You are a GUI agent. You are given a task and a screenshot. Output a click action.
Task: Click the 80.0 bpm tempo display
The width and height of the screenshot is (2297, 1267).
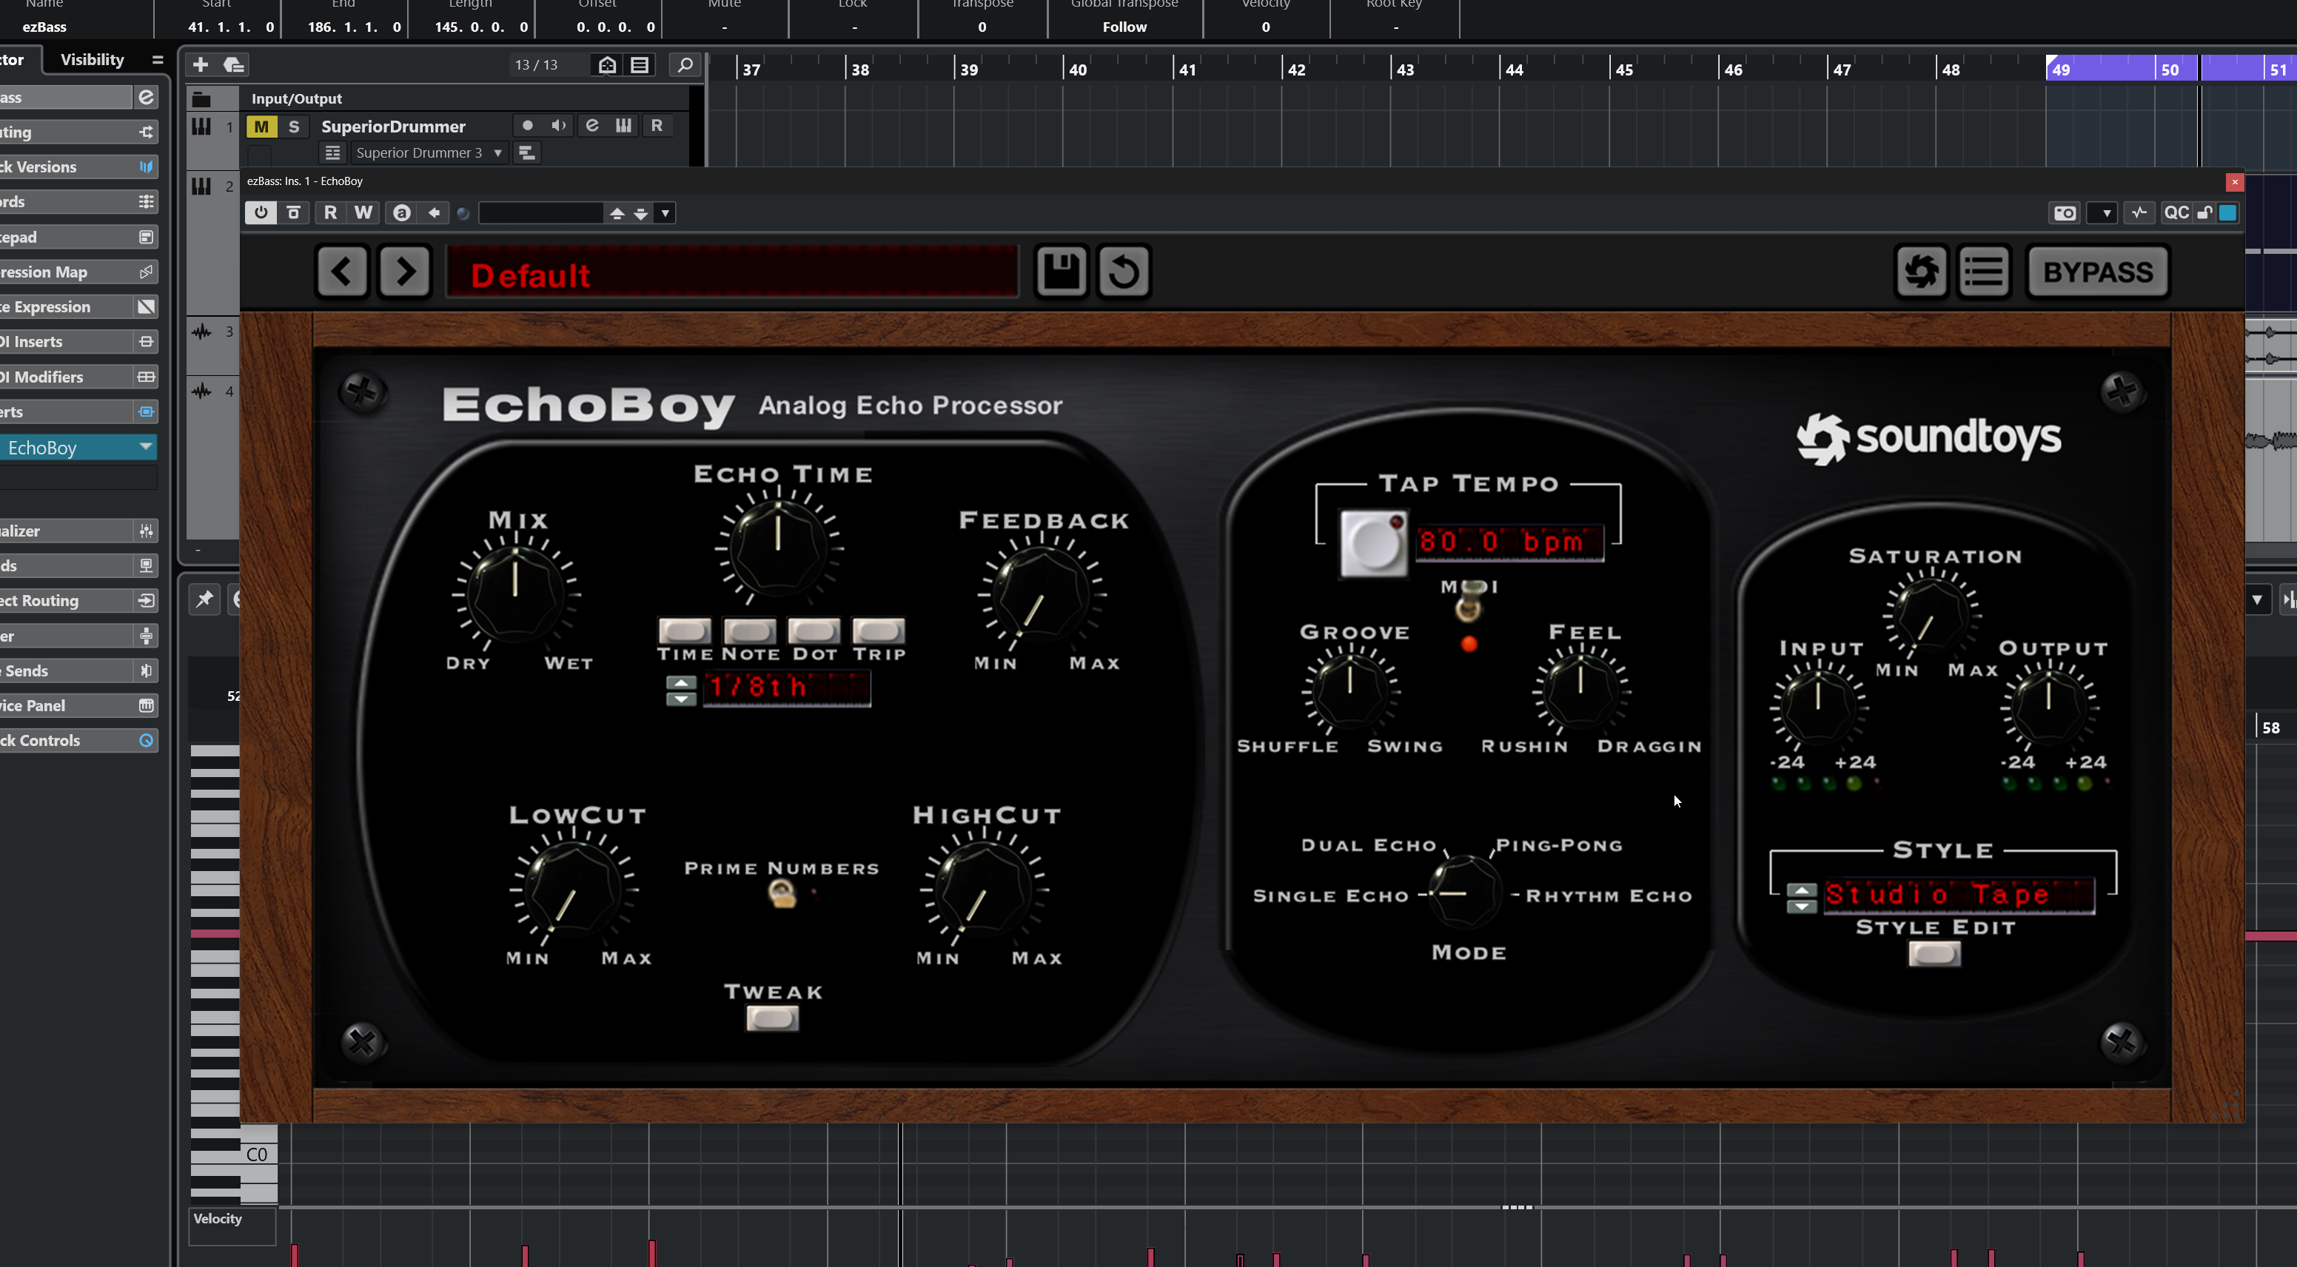[1509, 542]
